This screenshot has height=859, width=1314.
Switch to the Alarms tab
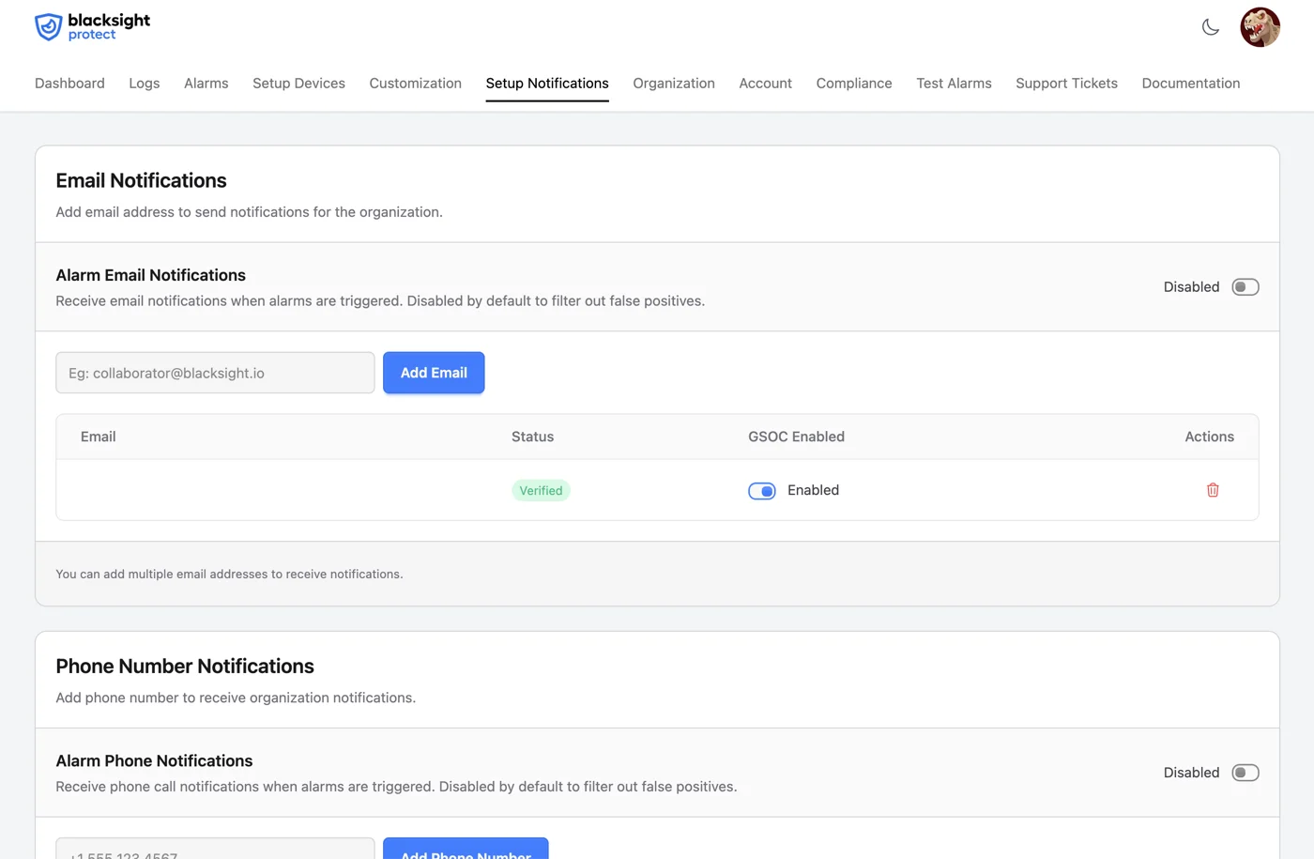point(206,84)
